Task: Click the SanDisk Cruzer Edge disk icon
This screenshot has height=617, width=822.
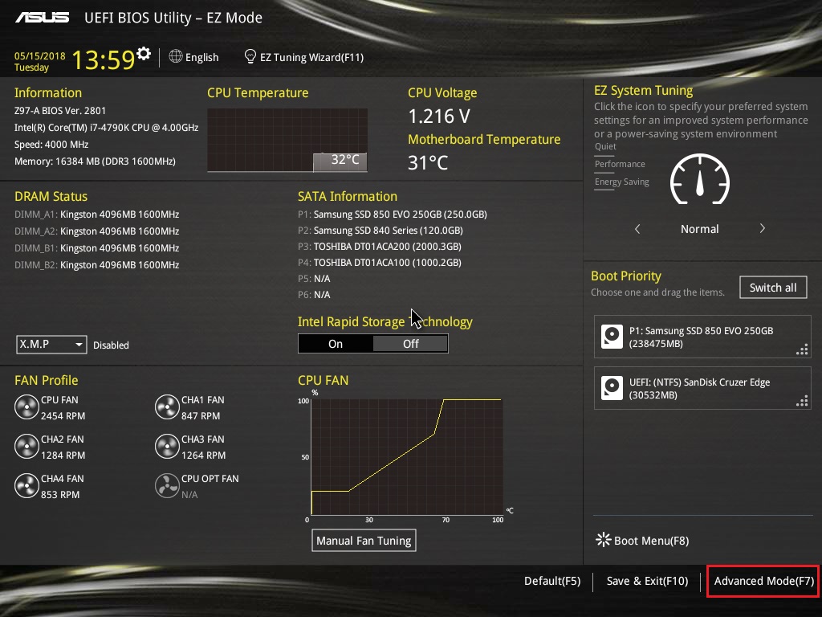Action: pos(612,388)
